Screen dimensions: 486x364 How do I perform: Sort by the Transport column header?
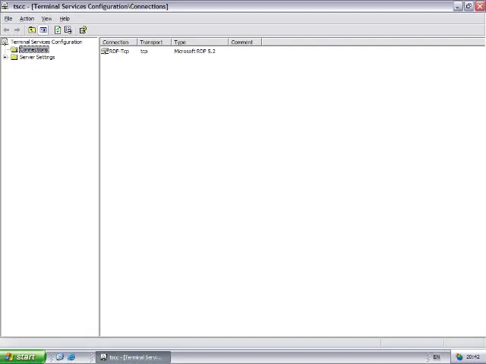coord(154,42)
